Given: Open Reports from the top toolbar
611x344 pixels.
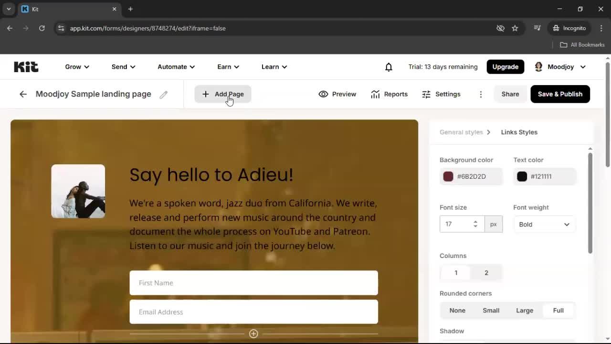Looking at the screenshot, I should 389,94.
